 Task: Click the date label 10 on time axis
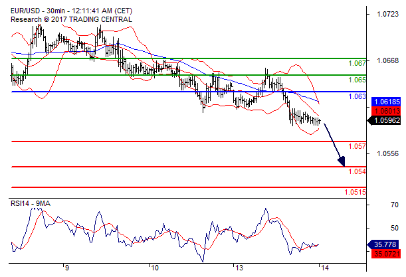tap(154, 268)
